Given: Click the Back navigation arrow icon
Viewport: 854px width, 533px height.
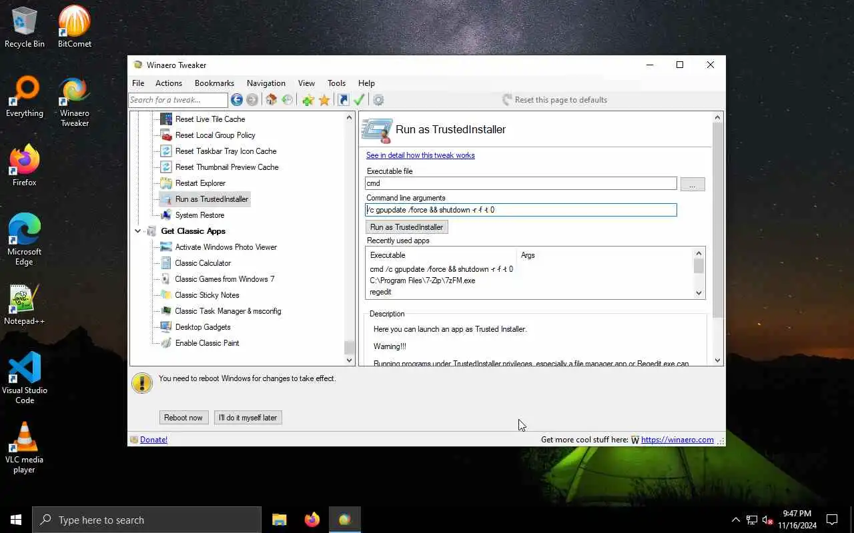Looking at the screenshot, I should point(237,100).
